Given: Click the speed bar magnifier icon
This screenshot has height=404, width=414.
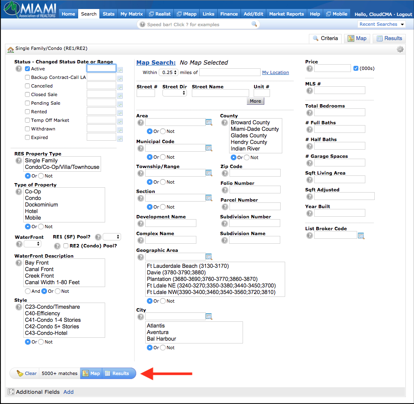Looking at the screenshot, I should tap(254, 24).
